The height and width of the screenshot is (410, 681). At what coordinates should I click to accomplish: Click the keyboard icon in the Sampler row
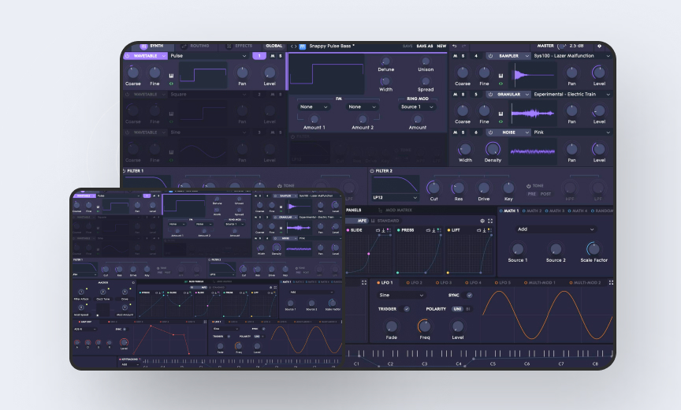point(501,76)
